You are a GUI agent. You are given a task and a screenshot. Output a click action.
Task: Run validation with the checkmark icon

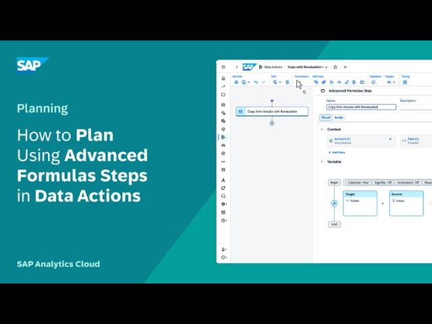(373, 82)
